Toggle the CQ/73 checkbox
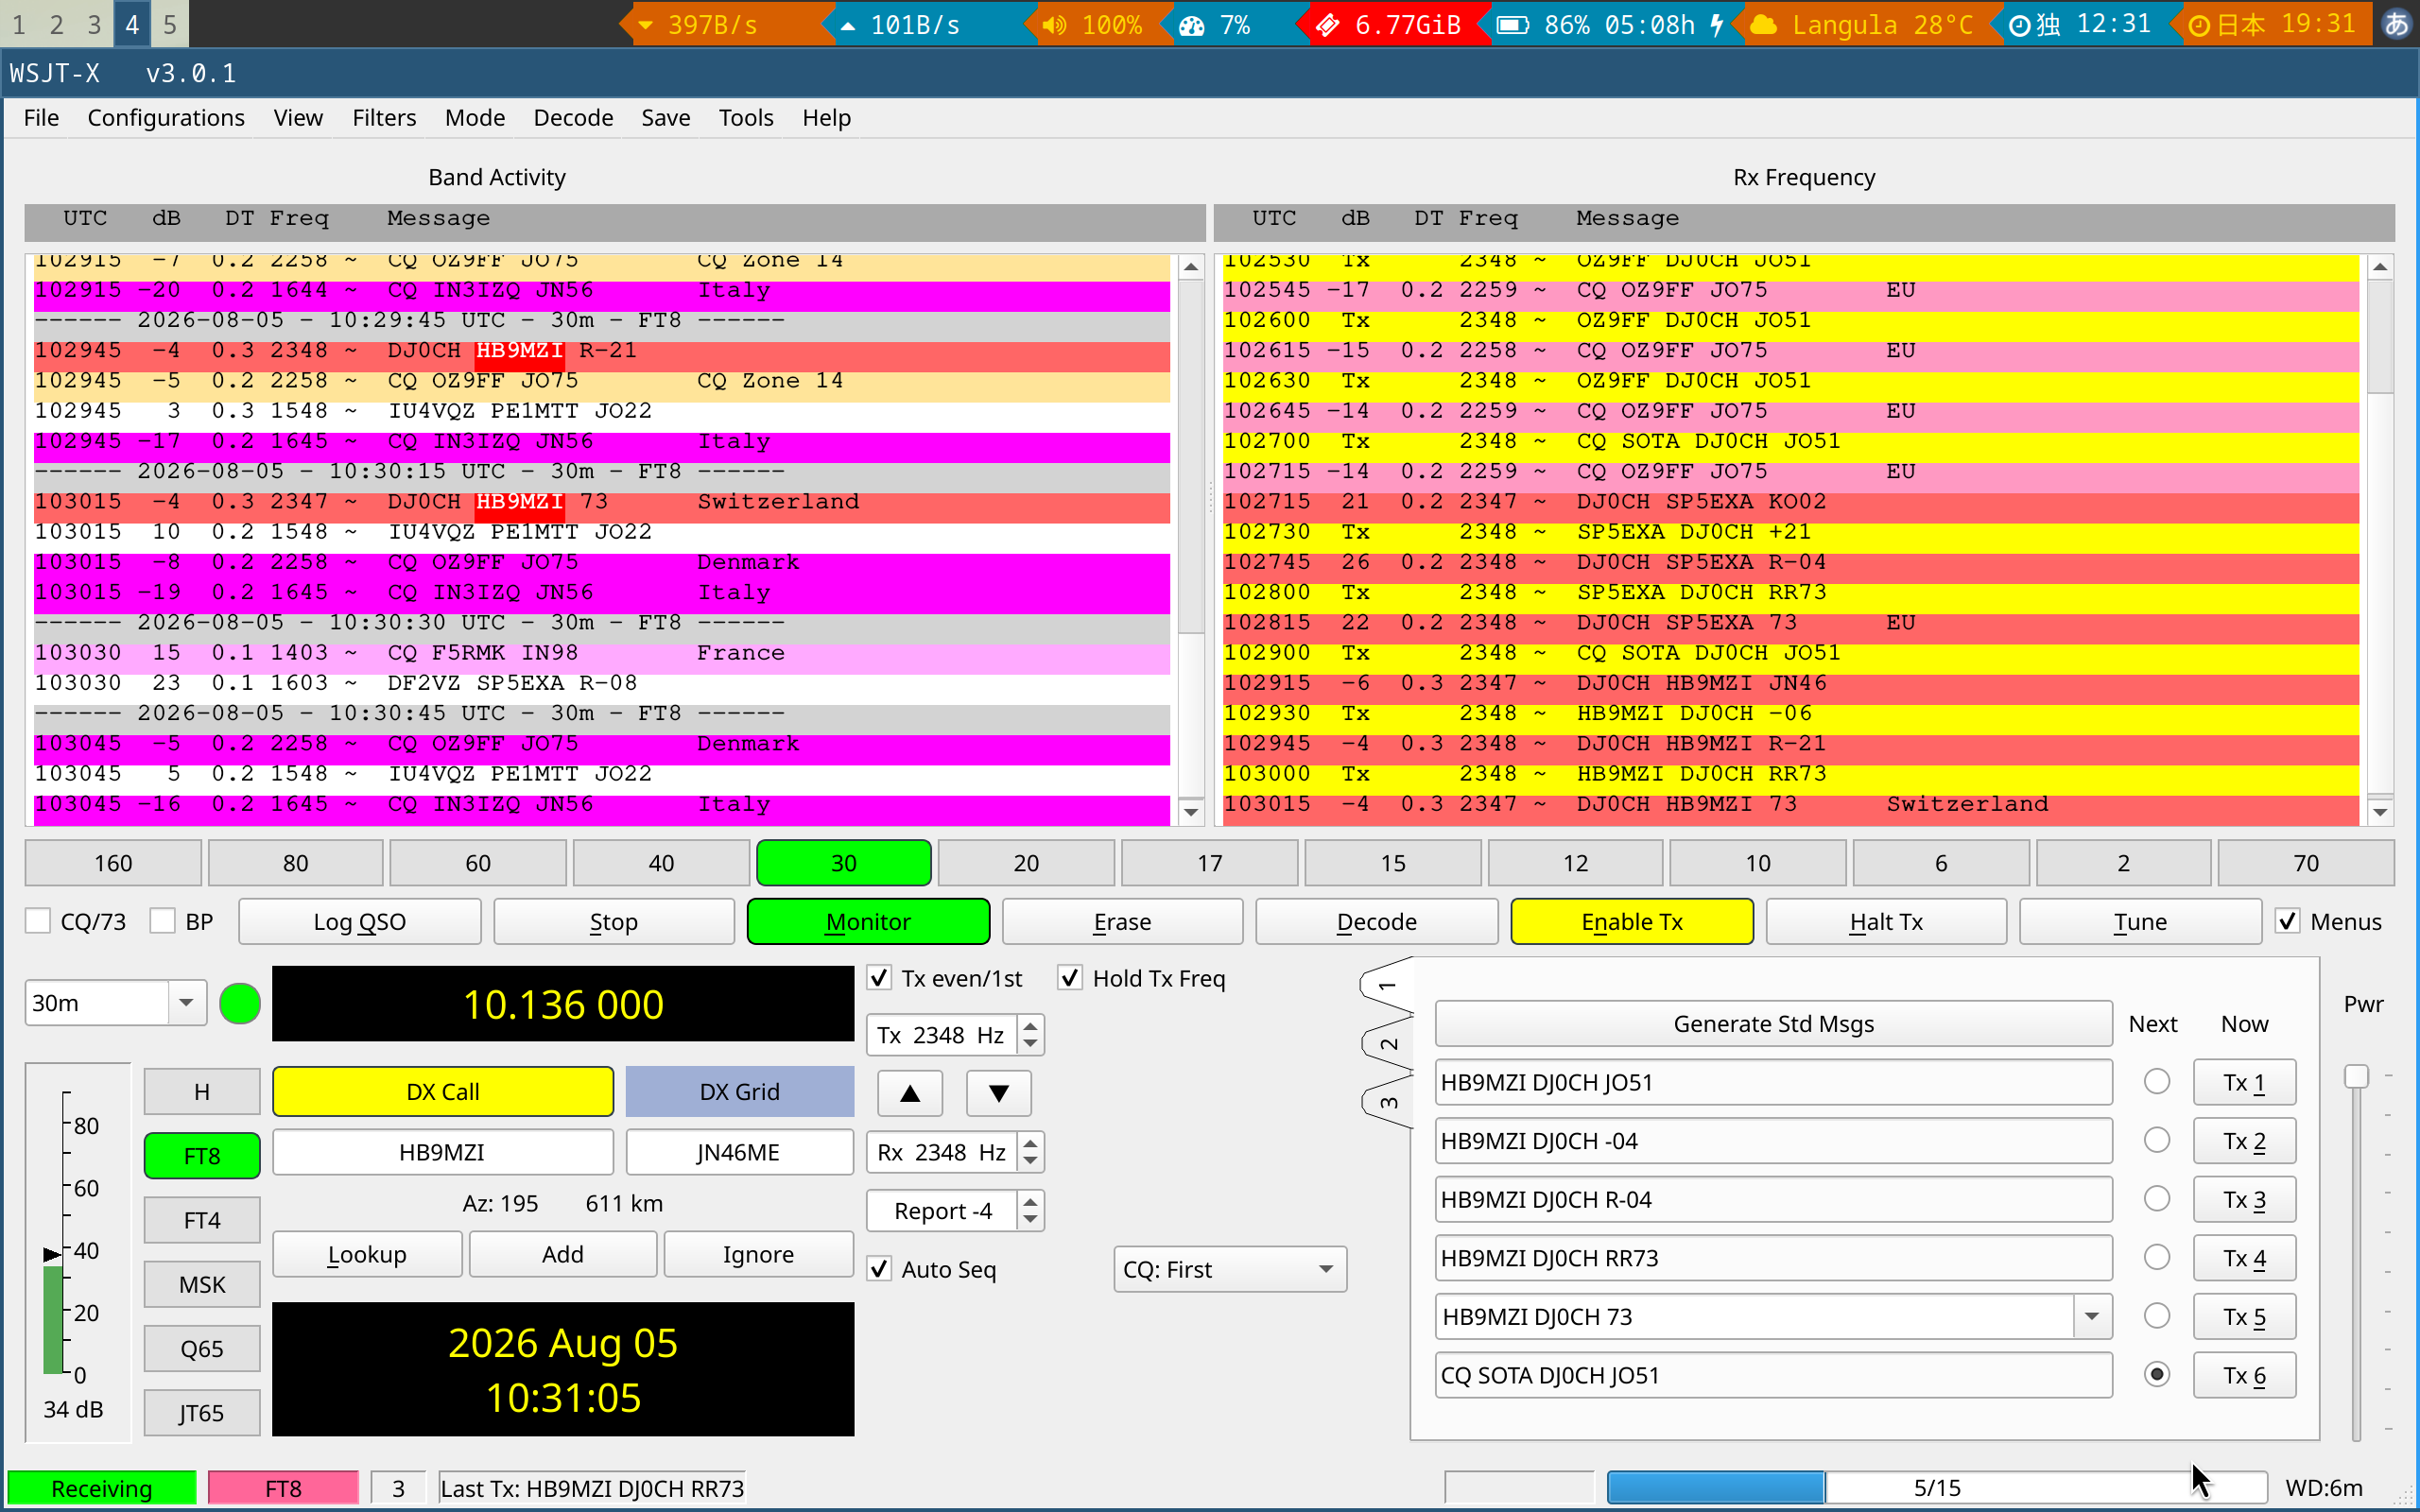This screenshot has height=1512, width=2420. point(38,921)
